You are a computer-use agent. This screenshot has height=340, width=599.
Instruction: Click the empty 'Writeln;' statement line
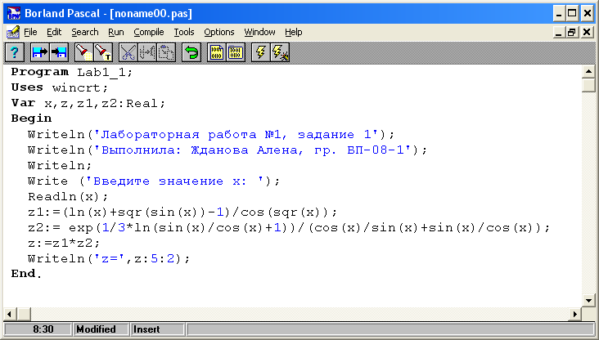click(60, 166)
